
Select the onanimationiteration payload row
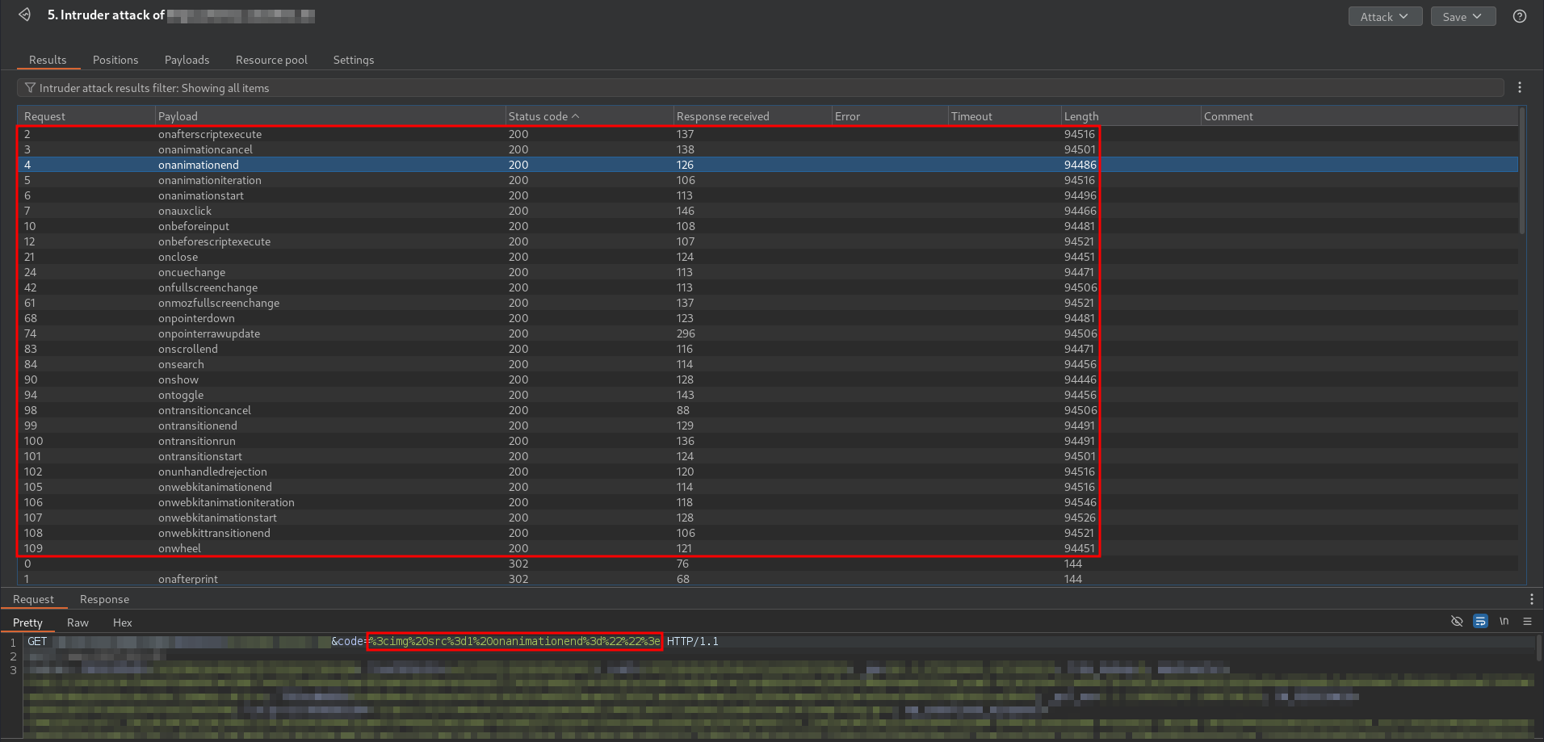(768, 180)
